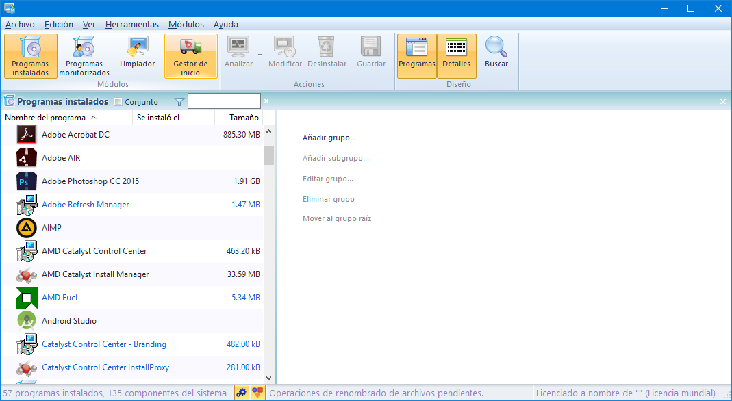Toggle the Detalles layout view
732x401 pixels.
[457, 56]
